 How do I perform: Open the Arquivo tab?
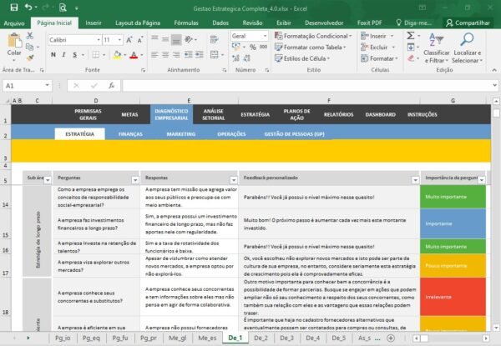pos(14,23)
